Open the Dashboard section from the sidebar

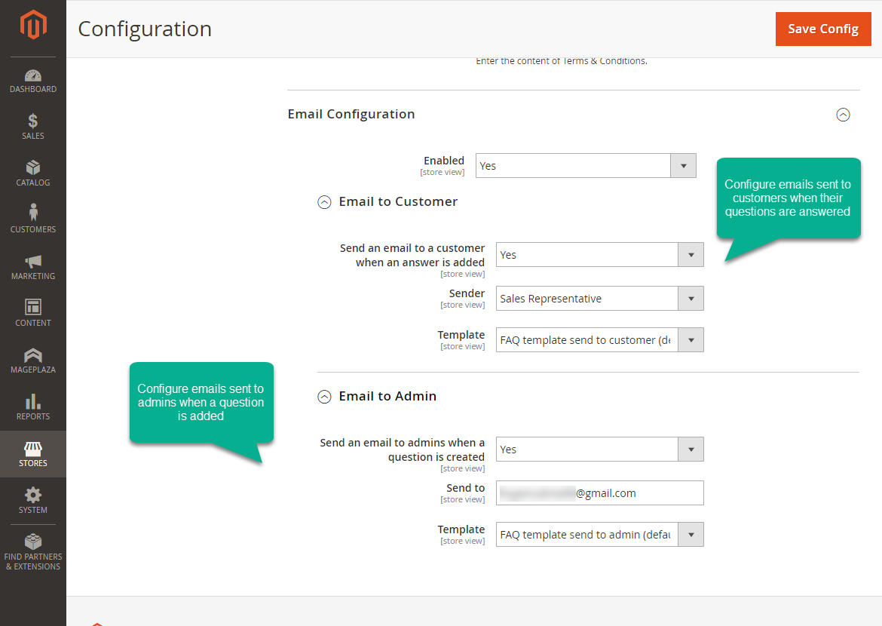(x=33, y=81)
